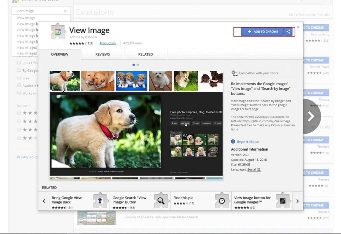Image resolution: width=341 pixels, height=234 pixels.
Task: Select the two-star rating radio button
Action: click(x=19, y=138)
